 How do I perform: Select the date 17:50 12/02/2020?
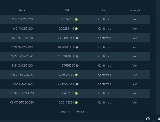22,75
